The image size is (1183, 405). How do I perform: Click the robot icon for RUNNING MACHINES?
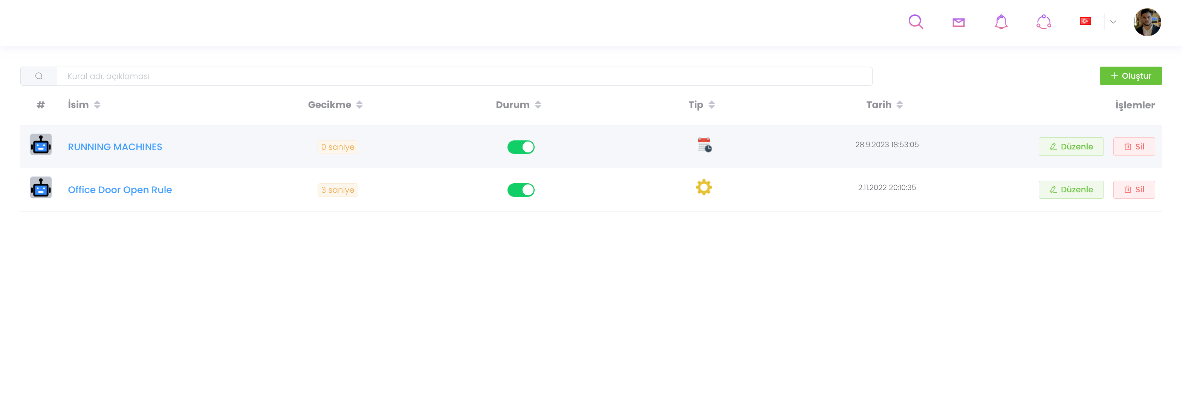click(x=41, y=145)
